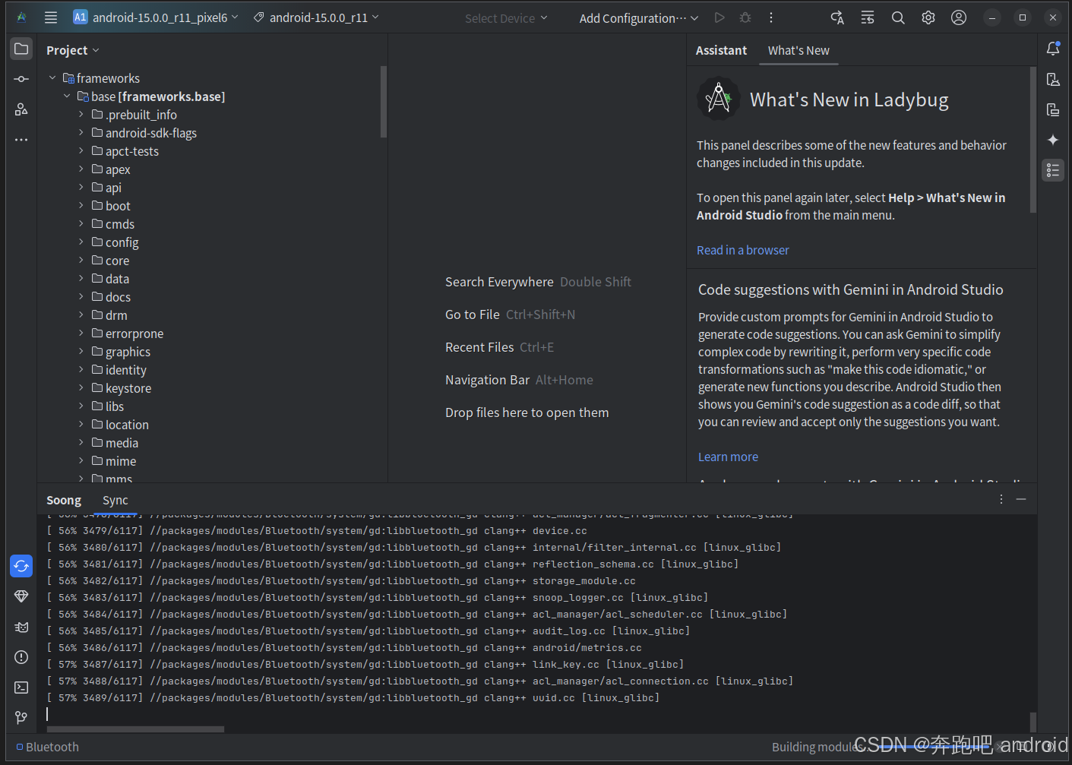The width and height of the screenshot is (1072, 765).
Task: Click the Soong output horizontal scrollbar
Action: click(135, 729)
